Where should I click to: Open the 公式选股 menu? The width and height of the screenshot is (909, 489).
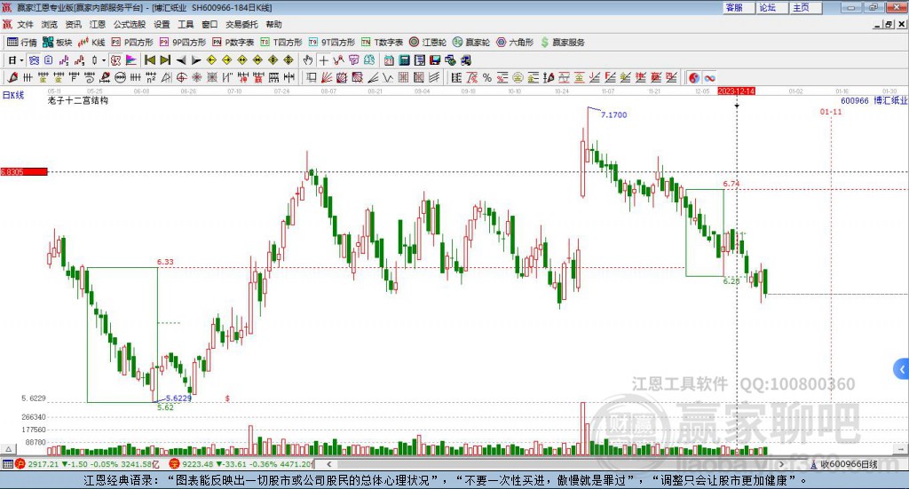[x=130, y=24]
